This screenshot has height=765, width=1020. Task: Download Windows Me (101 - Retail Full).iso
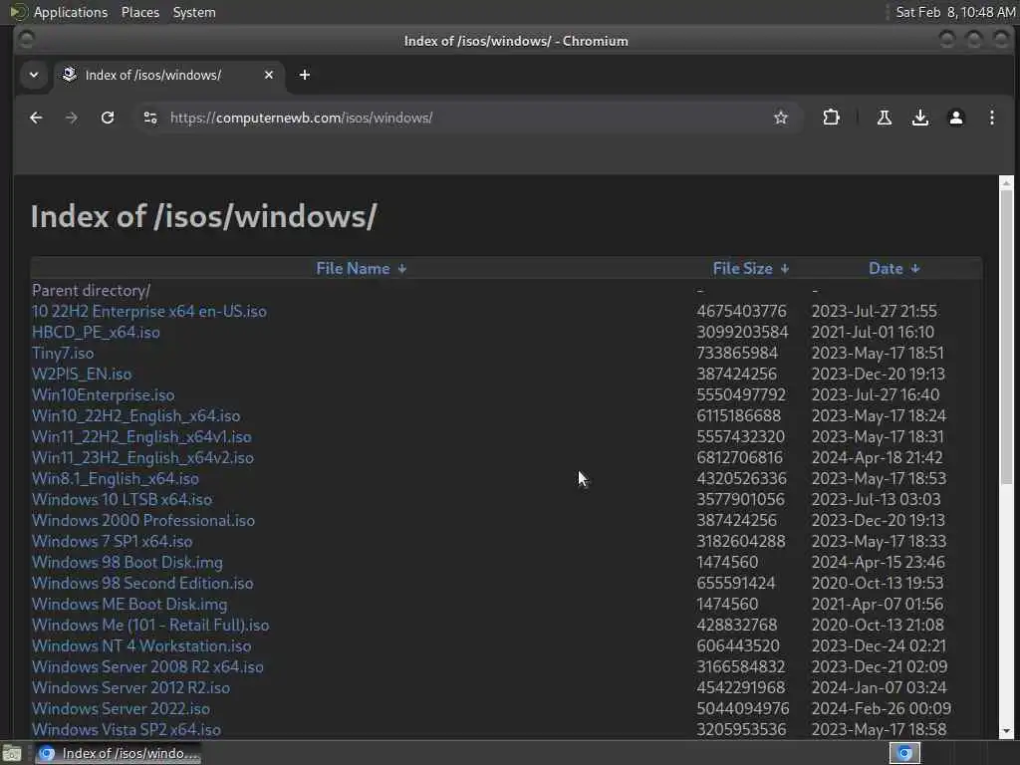(150, 625)
